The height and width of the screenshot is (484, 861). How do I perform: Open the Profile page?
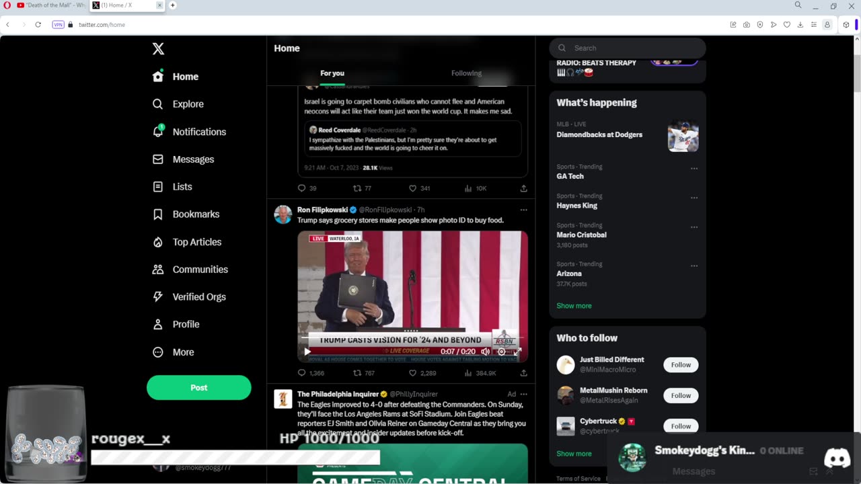pos(176,325)
